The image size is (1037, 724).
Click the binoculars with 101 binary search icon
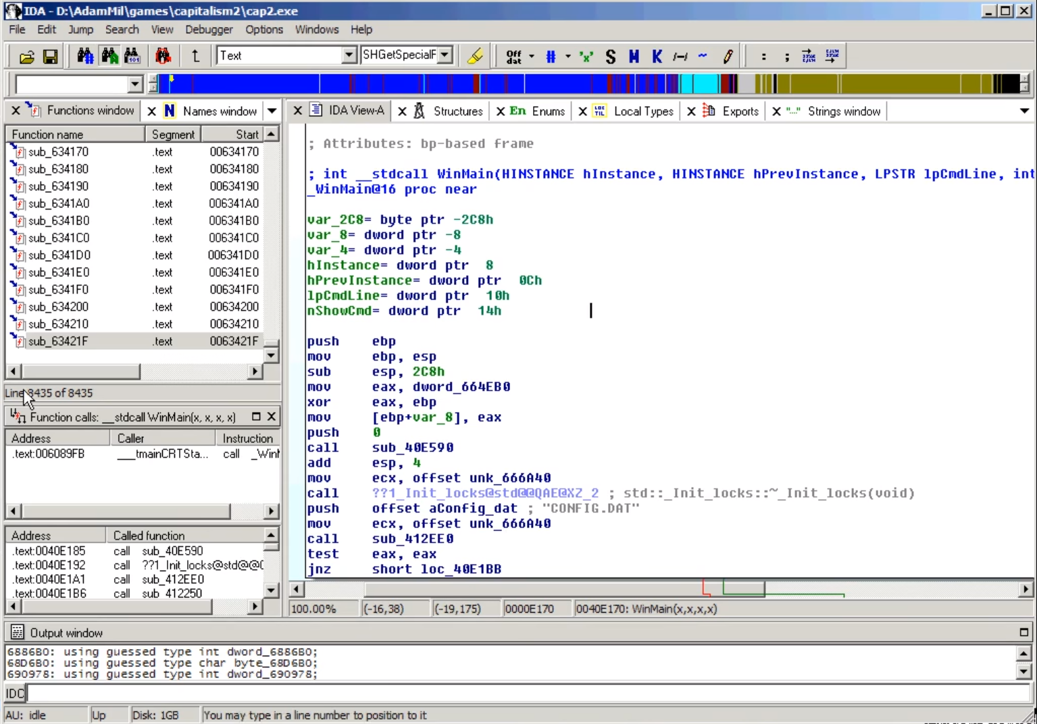(132, 56)
